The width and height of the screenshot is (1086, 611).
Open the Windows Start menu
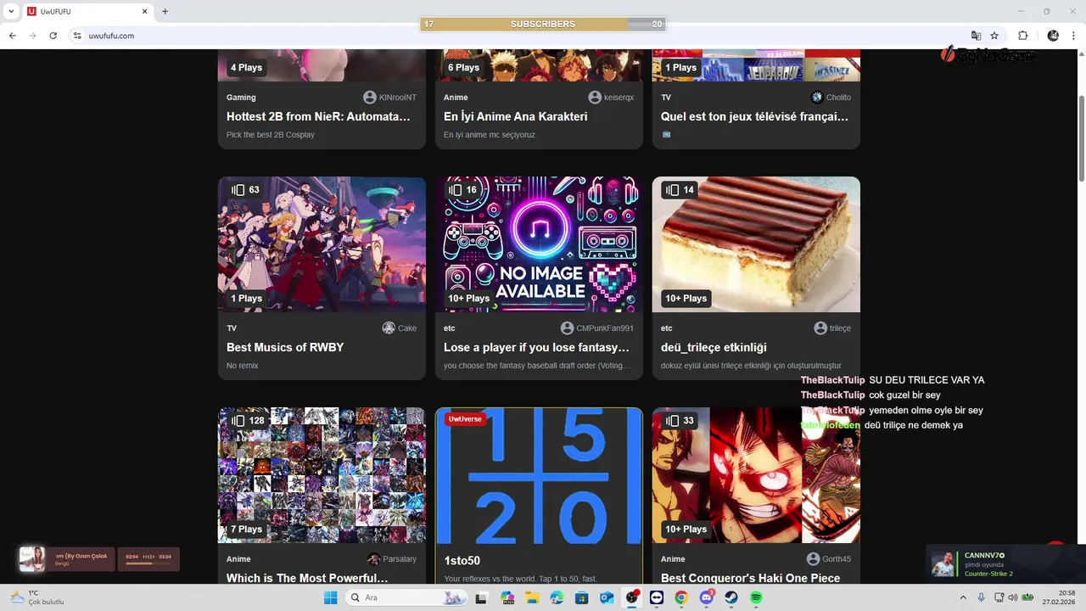pyautogui.click(x=330, y=597)
